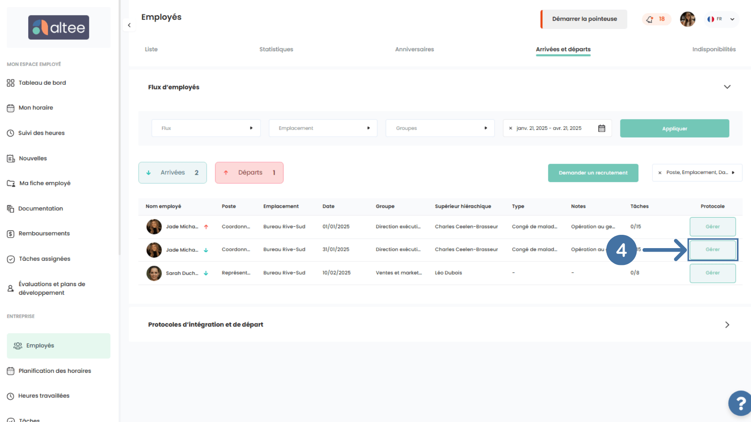Select Employés in the sidebar menu
The height and width of the screenshot is (422, 751).
[x=59, y=346]
